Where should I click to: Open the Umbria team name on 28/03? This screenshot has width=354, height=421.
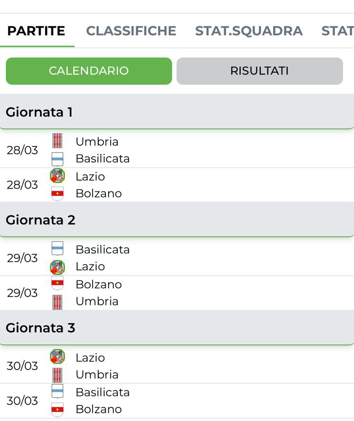coord(97,141)
